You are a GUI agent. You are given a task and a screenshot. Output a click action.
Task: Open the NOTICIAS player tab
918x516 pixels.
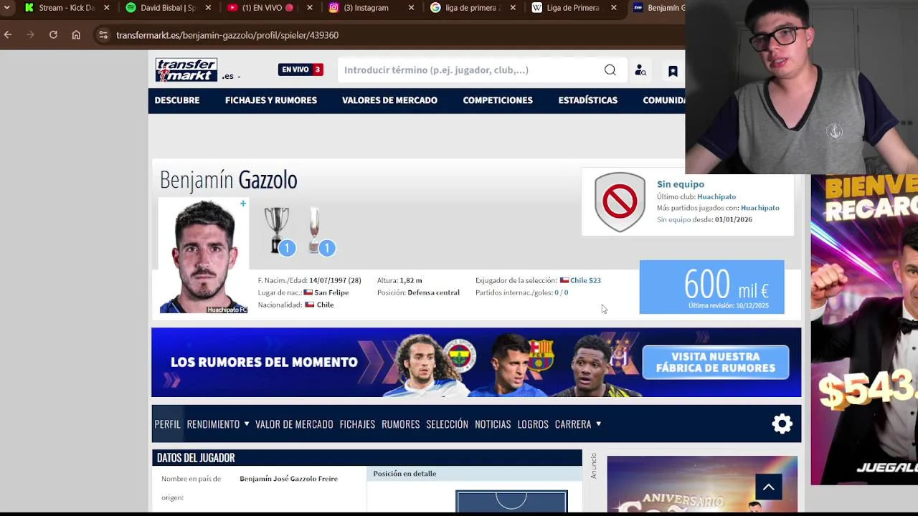[x=493, y=424]
